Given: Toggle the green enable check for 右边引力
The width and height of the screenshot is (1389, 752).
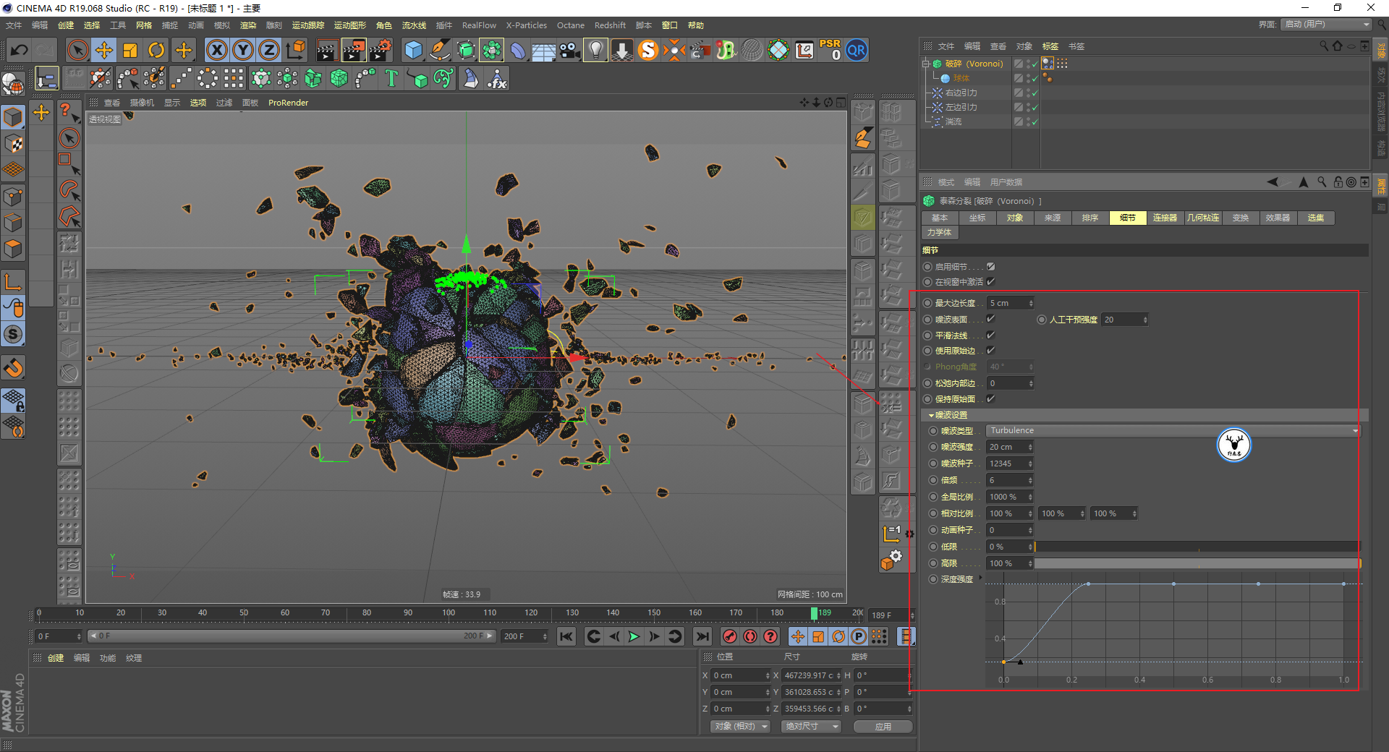Looking at the screenshot, I should (1035, 93).
